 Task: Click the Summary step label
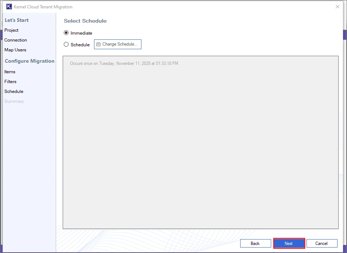pyautogui.click(x=14, y=101)
